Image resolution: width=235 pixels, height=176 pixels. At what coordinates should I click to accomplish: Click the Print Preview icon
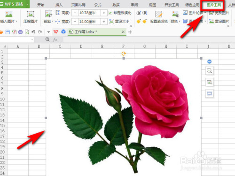[27, 32]
